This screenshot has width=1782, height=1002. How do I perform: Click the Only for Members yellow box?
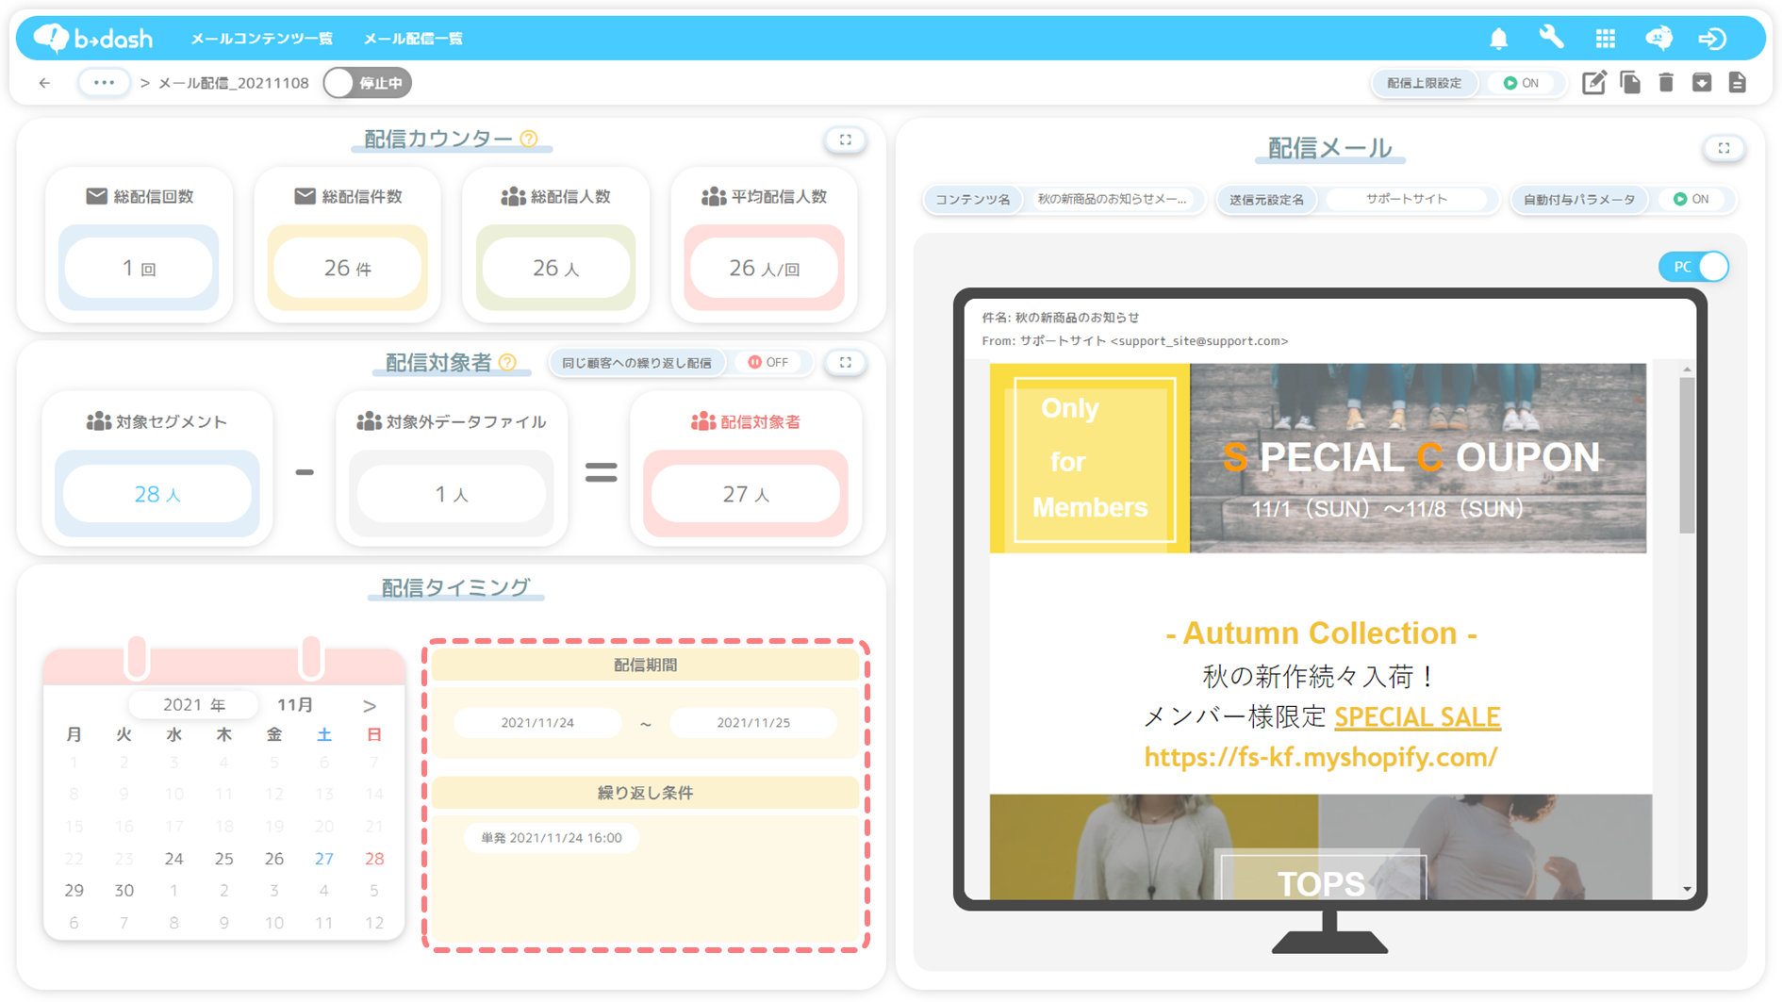tap(1090, 458)
